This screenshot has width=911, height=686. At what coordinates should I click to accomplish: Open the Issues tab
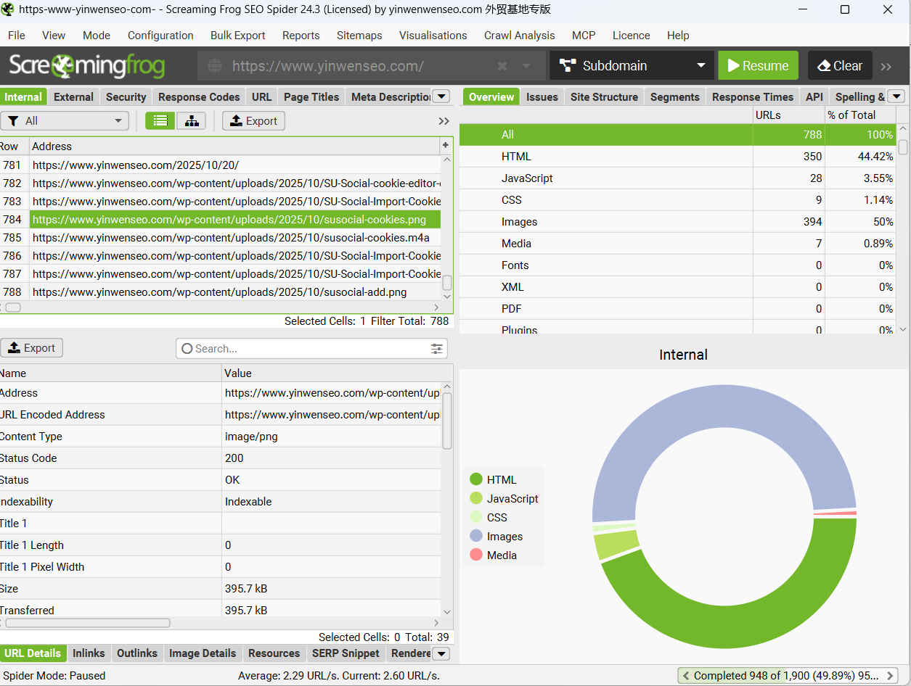click(x=542, y=96)
